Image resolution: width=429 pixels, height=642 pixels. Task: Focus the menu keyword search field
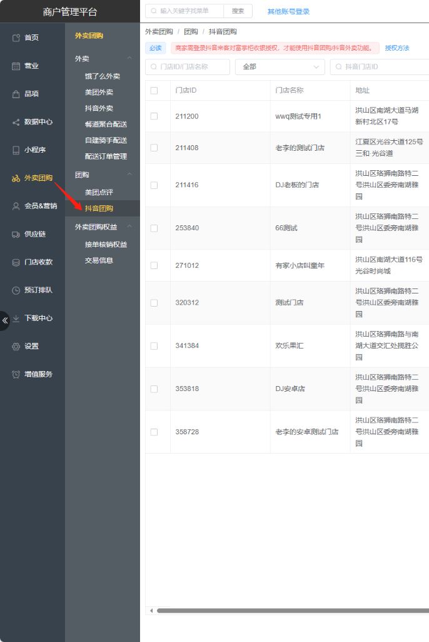point(184,11)
